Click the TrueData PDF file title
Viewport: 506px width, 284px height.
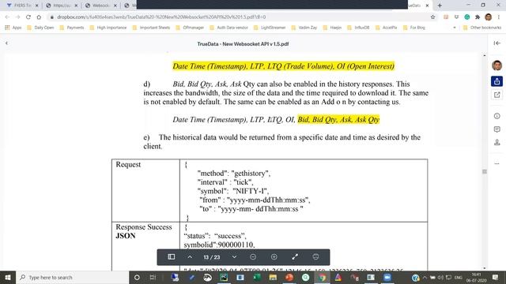243,44
